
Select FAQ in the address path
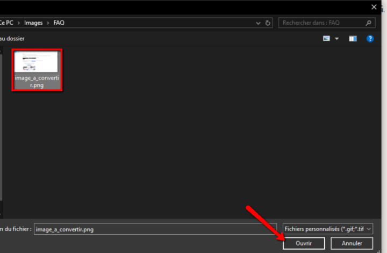(59, 23)
